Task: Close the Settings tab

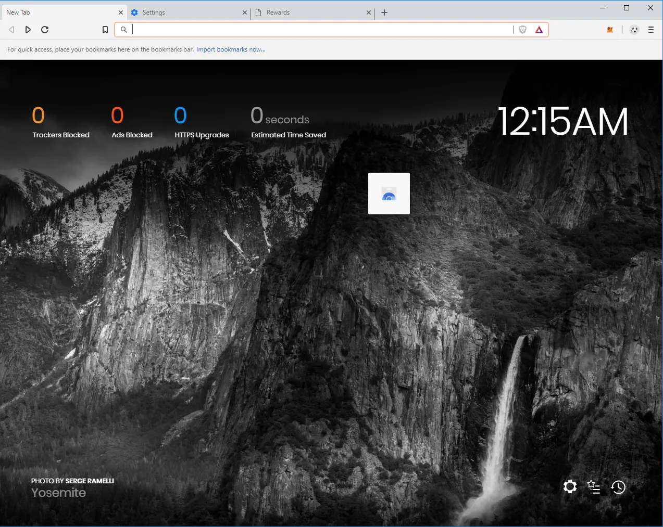Action: (x=245, y=12)
